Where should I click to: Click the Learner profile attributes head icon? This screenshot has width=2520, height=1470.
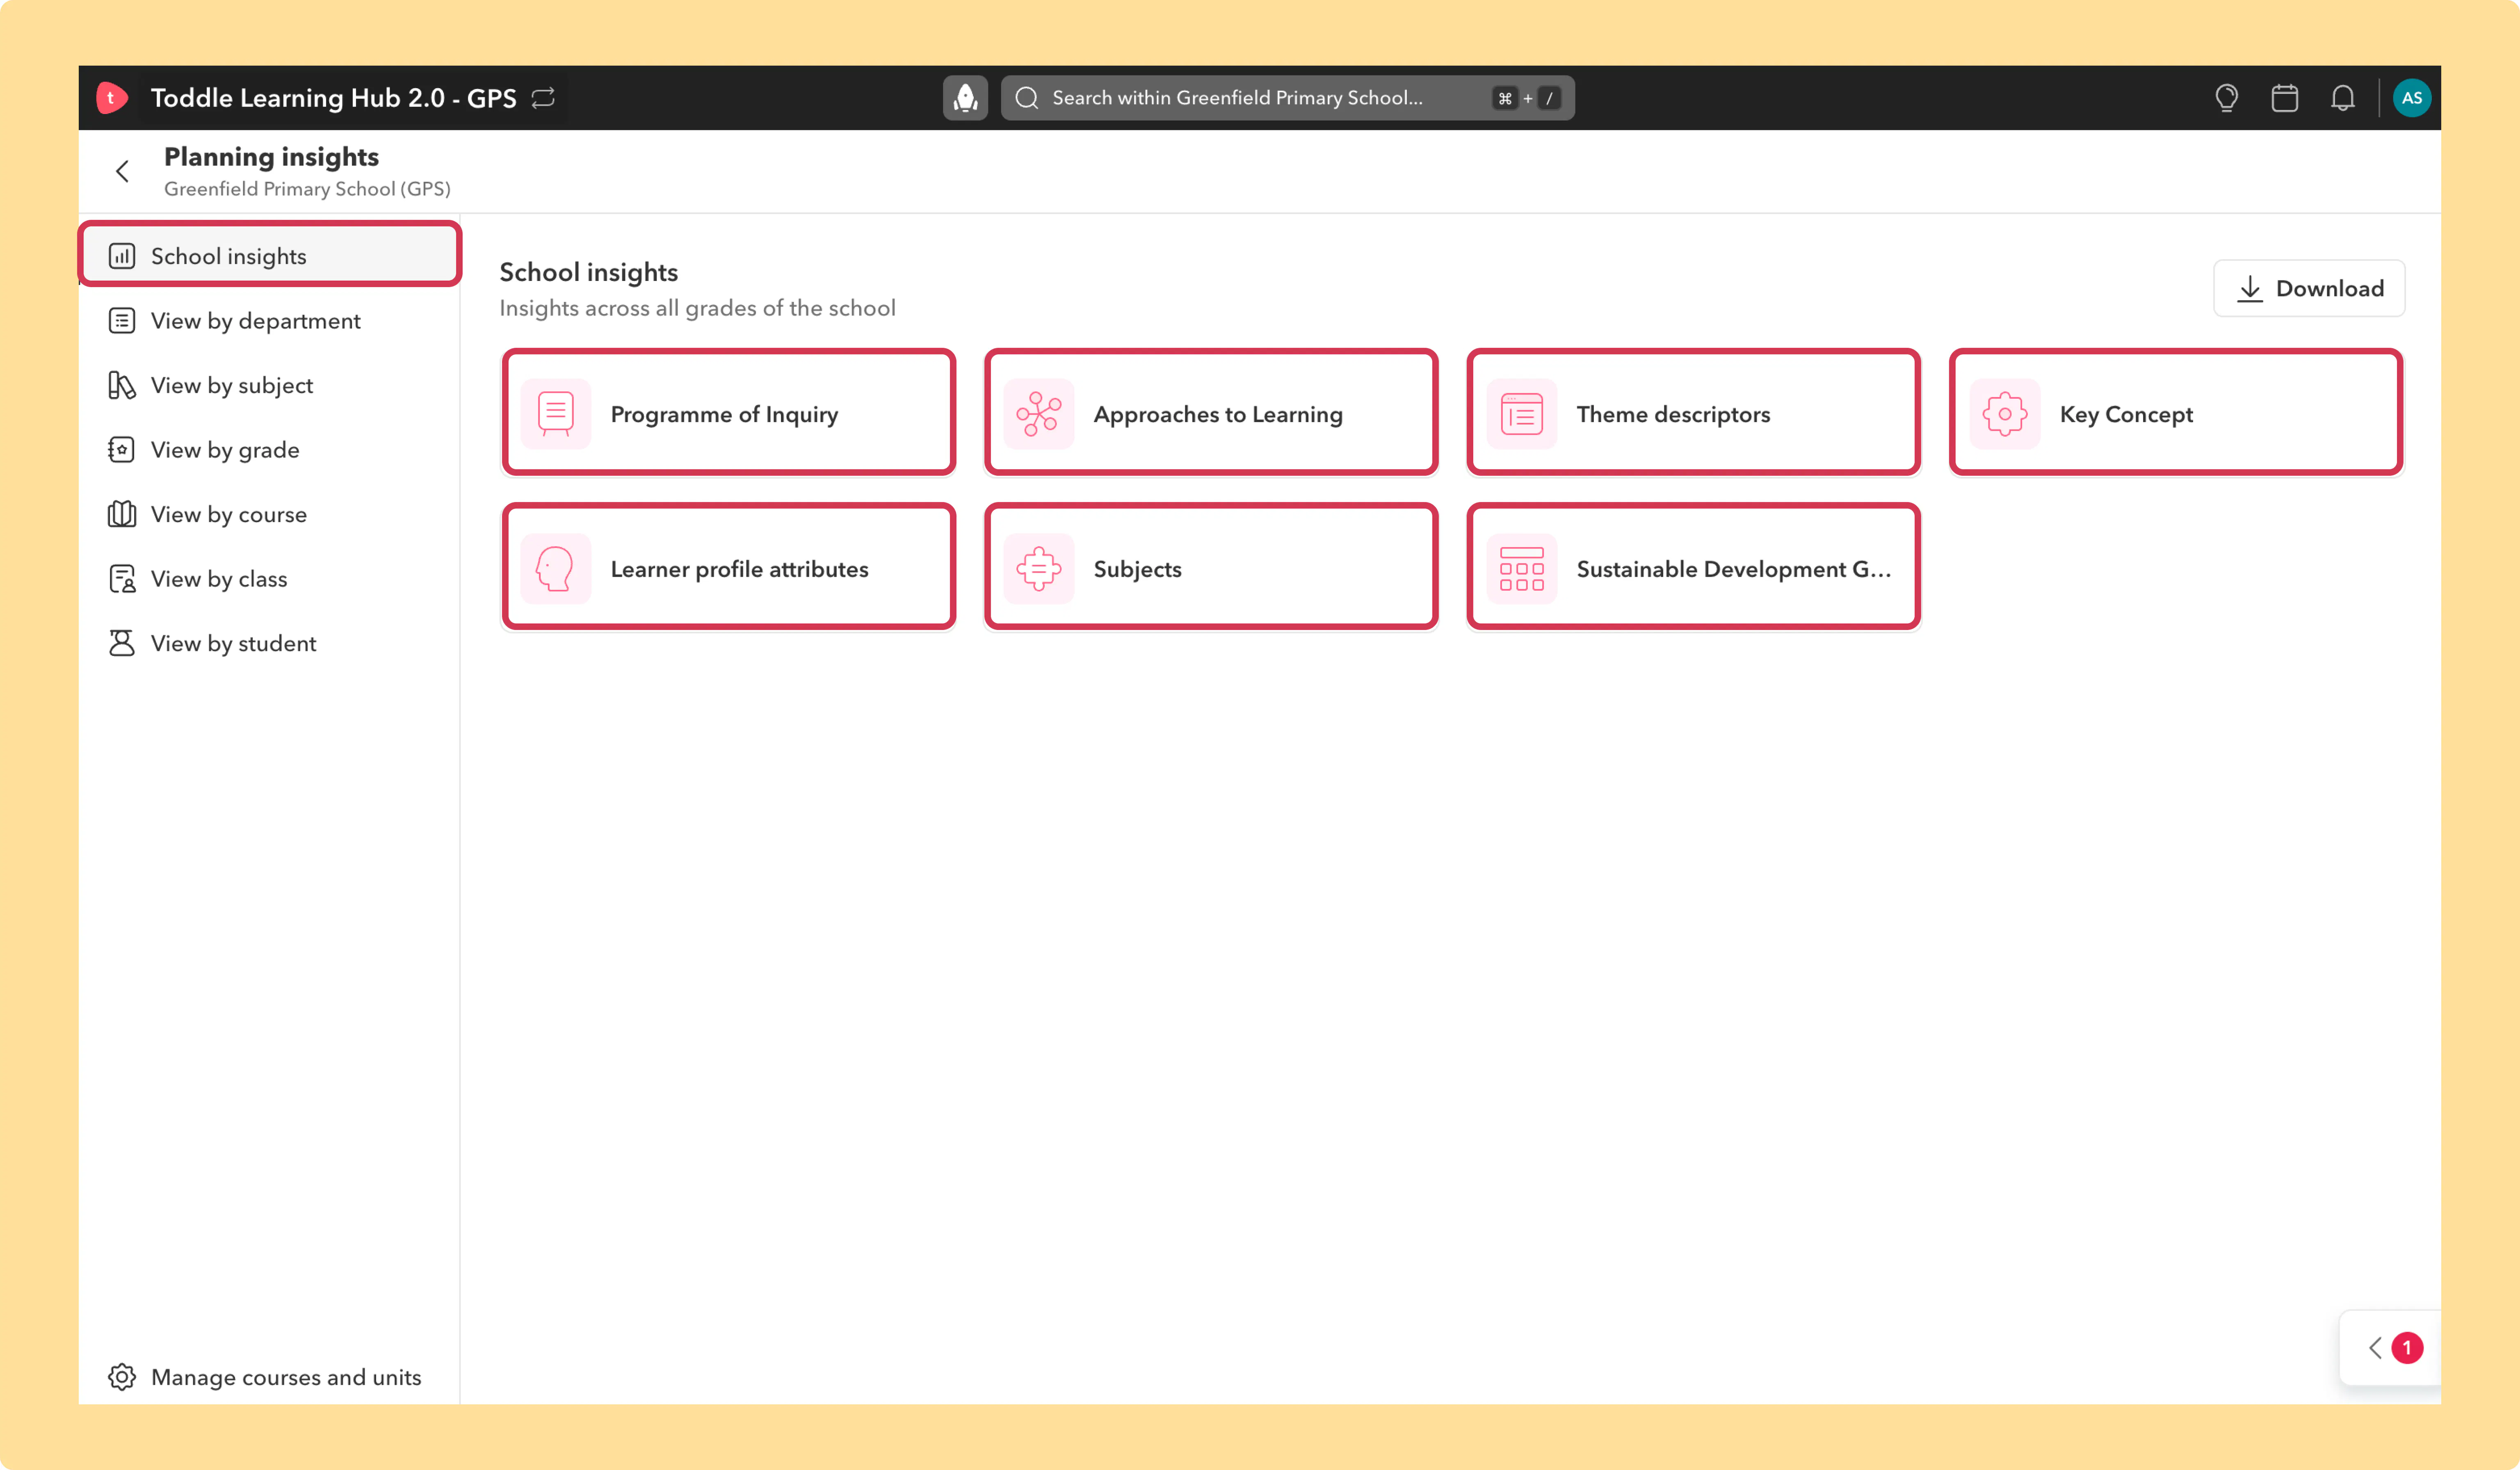556,569
